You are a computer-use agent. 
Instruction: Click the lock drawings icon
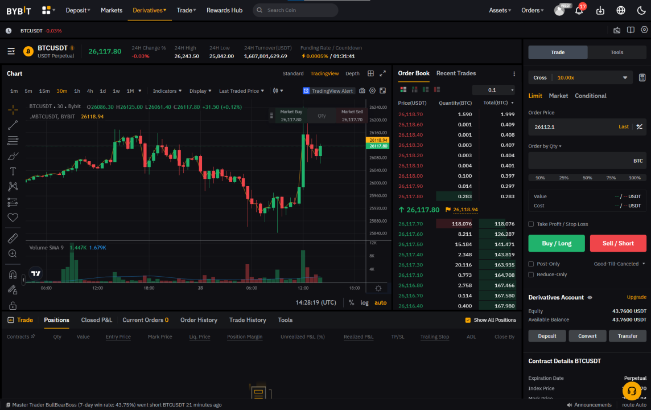[x=13, y=305]
